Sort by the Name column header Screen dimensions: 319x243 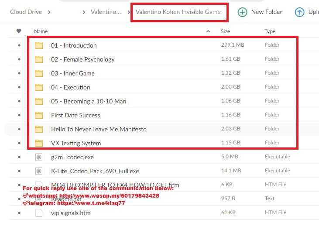coord(41,31)
